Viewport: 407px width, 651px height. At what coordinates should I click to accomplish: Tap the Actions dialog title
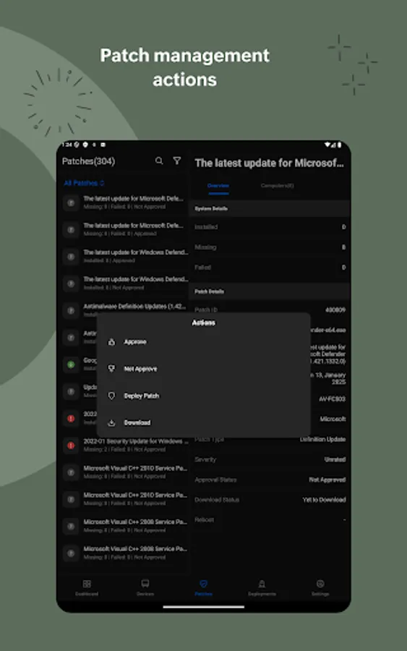203,323
